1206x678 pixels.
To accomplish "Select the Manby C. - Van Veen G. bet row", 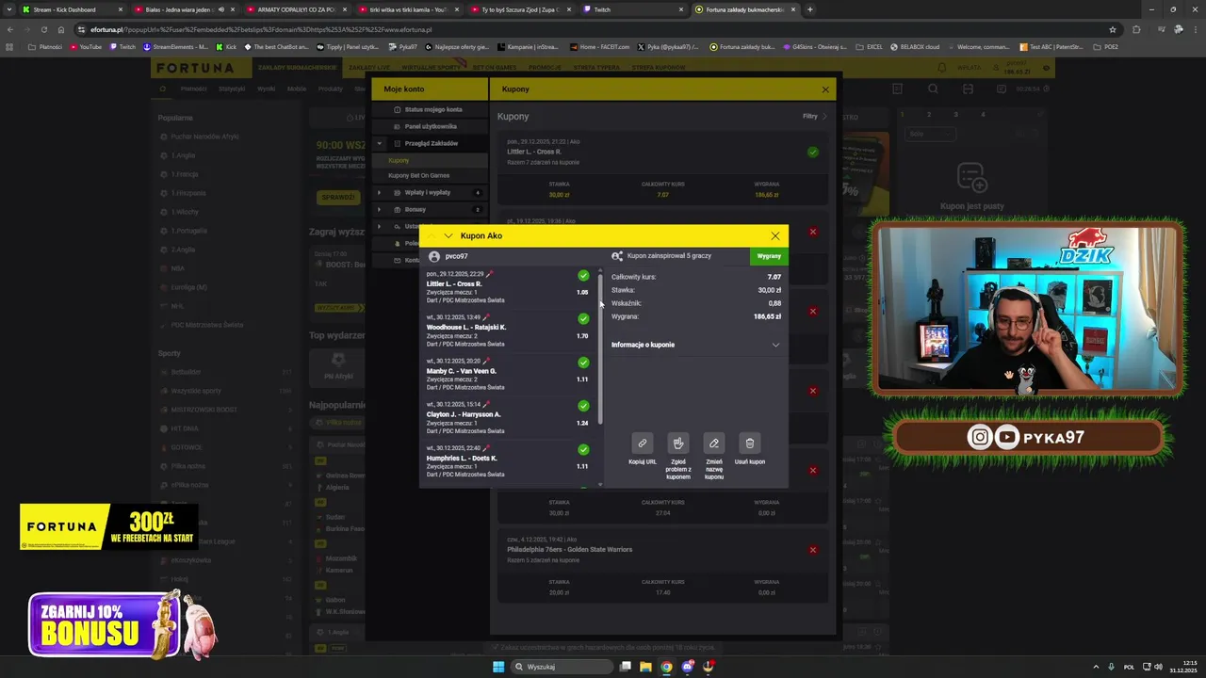I will click(x=510, y=375).
